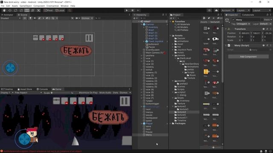Lock the Inspector panel
The height and width of the screenshot is (153, 273).
[267, 15]
